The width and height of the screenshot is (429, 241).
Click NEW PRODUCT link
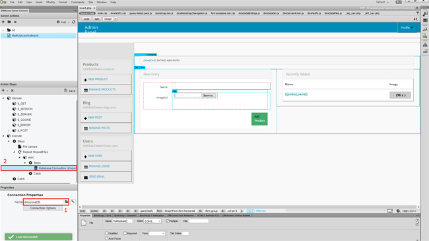(98, 79)
